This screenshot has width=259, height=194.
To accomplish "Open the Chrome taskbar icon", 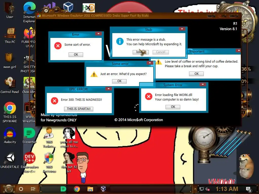I will click(x=77, y=189).
